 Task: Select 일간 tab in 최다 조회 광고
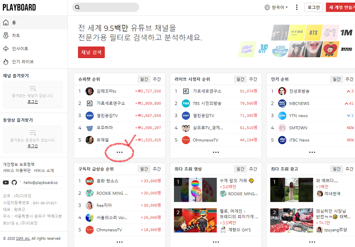336,169
